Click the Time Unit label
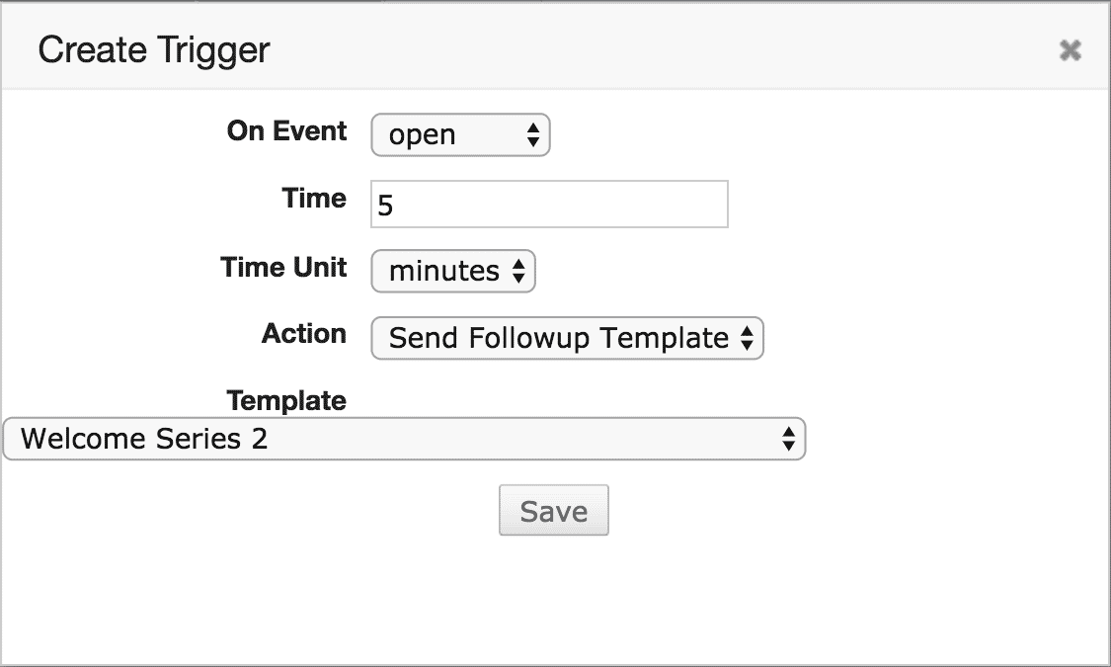This screenshot has width=1111, height=667. tap(283, 267)
